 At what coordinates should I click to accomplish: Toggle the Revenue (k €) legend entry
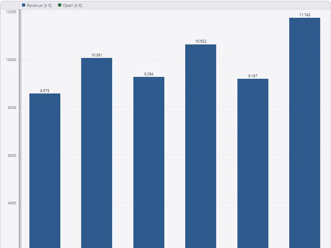tap(37, 5)
